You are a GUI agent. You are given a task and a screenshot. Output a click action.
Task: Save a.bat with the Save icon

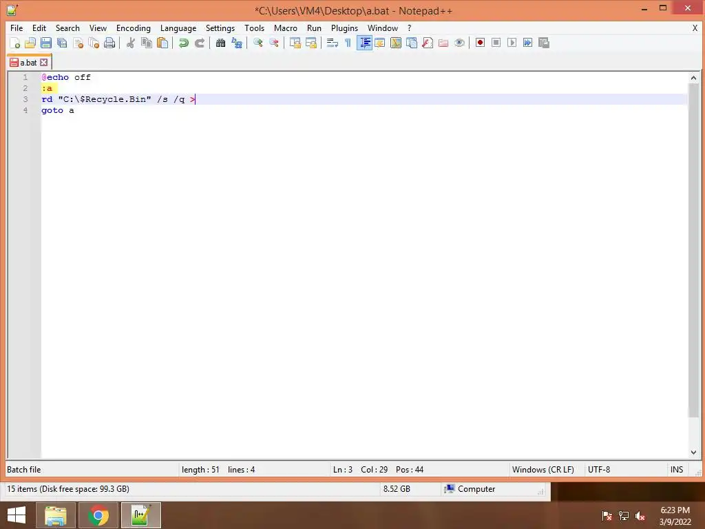point(46,43)
